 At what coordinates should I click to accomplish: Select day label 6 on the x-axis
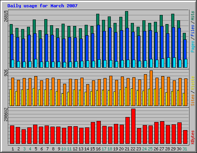click(42, 149)
